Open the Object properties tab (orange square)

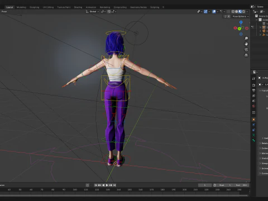(x=253, y=119)
